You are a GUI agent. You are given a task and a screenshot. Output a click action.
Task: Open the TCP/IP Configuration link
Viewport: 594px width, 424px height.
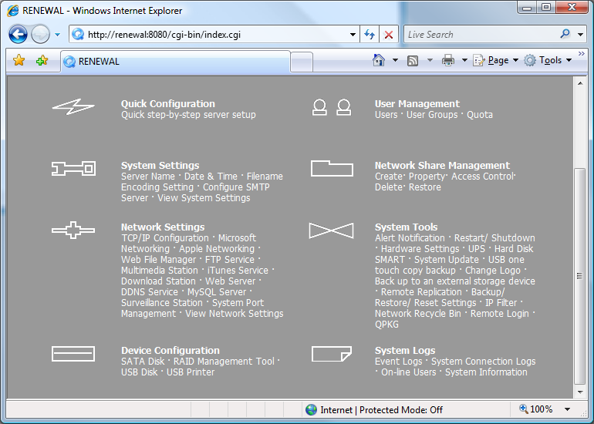point(165,238)
